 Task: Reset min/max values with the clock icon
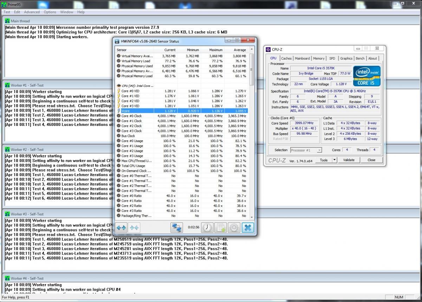[x=207, y=228]
